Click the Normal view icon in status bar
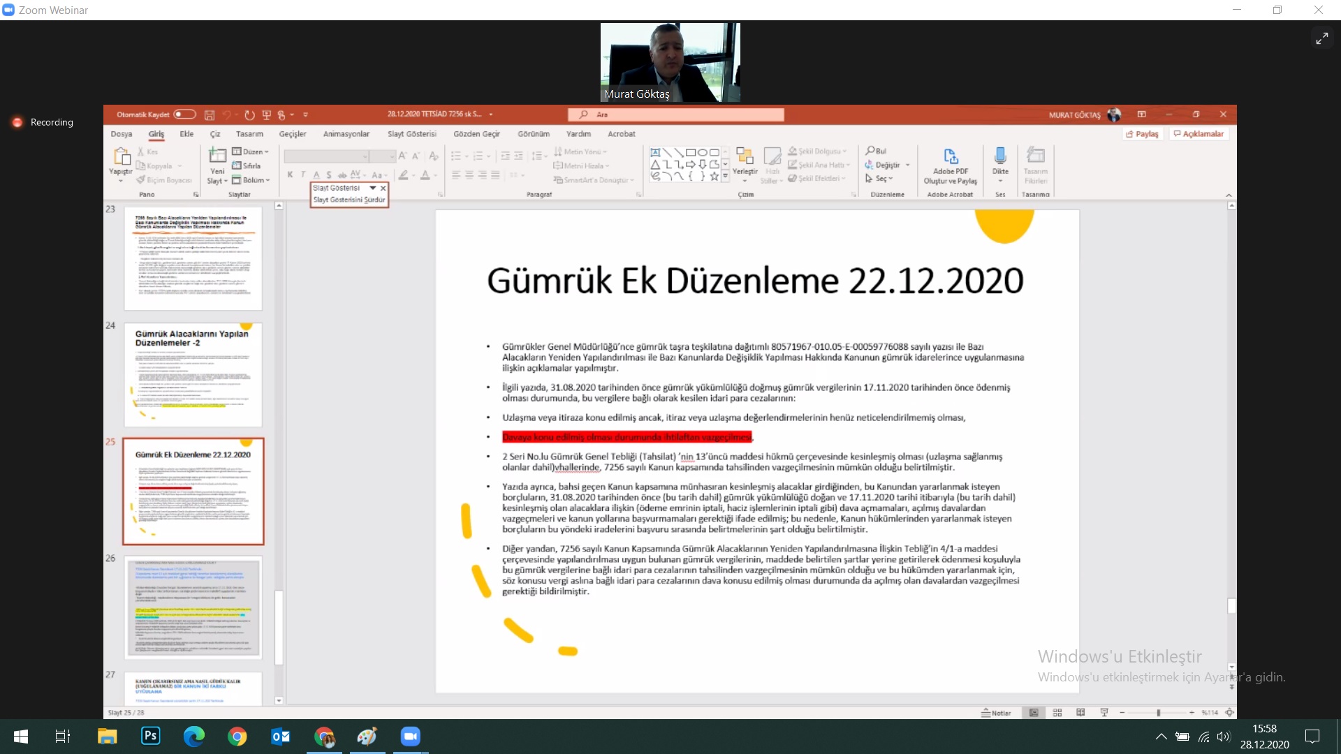 [x=1034, y=713]
